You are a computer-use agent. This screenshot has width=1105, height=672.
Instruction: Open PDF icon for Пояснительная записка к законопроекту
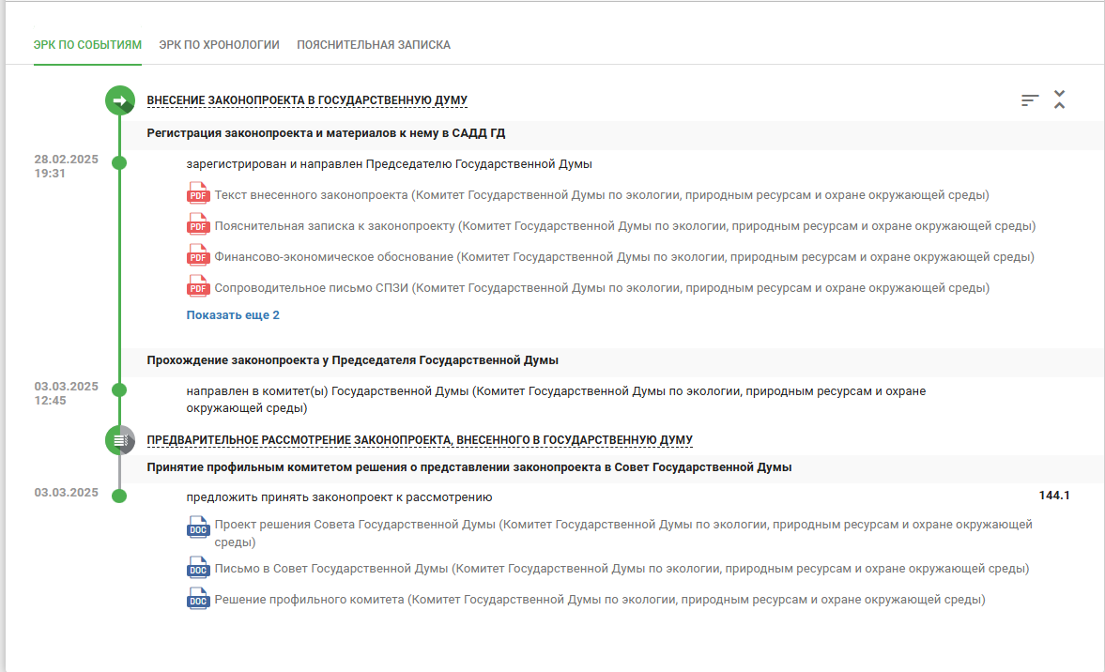tap(198, 224)
